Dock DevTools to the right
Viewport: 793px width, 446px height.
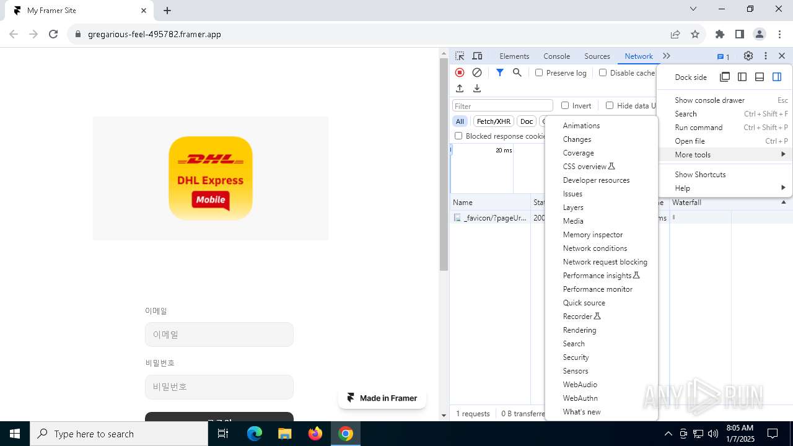tap(777, 77)
